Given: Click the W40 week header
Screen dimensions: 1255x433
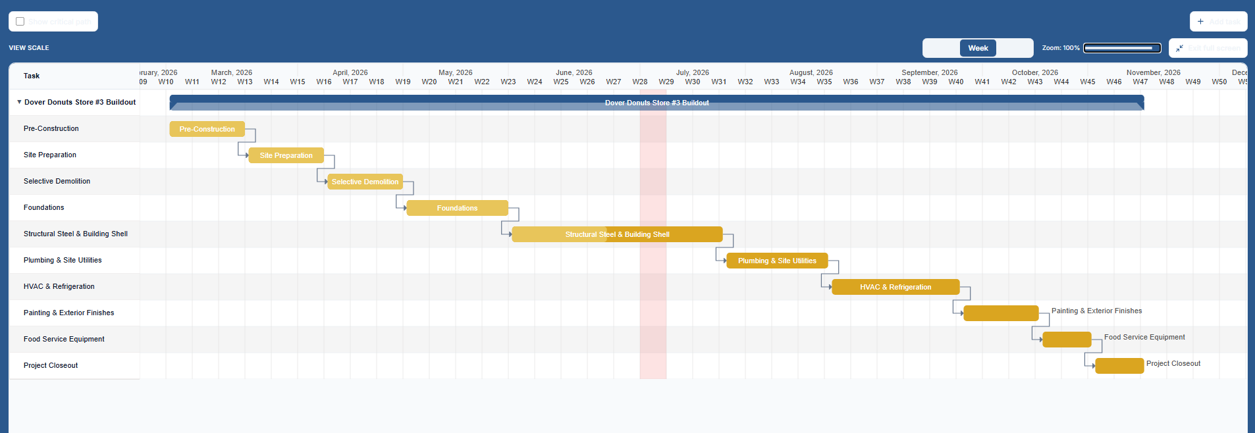Looking at the screenshot, I should [x=956, y=82].
